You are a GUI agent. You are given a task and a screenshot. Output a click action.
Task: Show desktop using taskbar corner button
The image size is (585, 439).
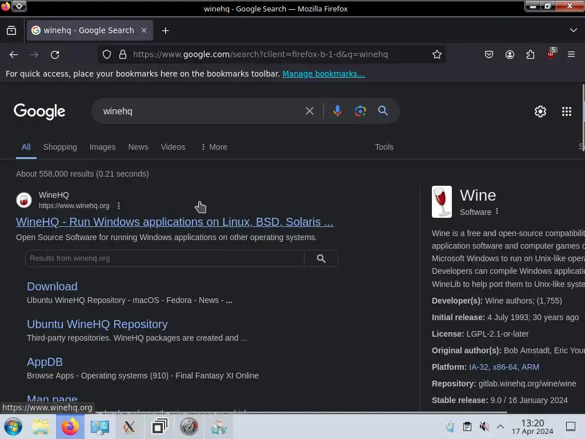click(x=571, y=426)
